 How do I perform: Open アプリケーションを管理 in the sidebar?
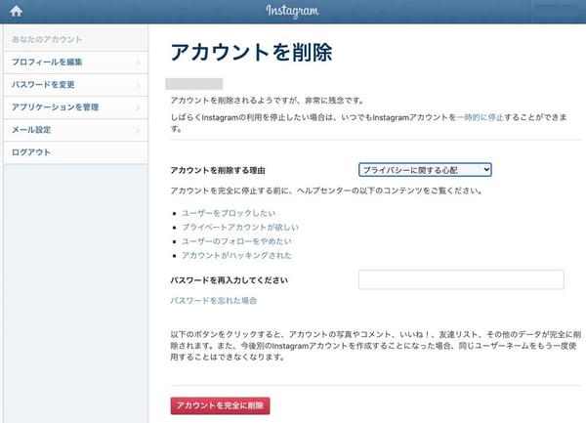(x=76, y=107)
